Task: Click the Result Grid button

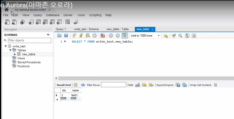Action: point(64,85)
